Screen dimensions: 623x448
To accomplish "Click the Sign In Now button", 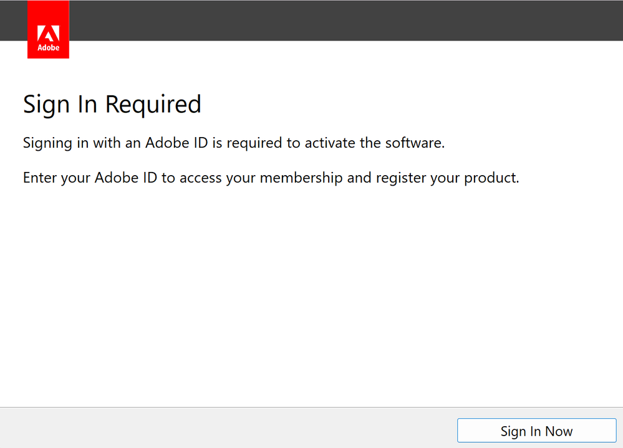I will click(536, 430).
